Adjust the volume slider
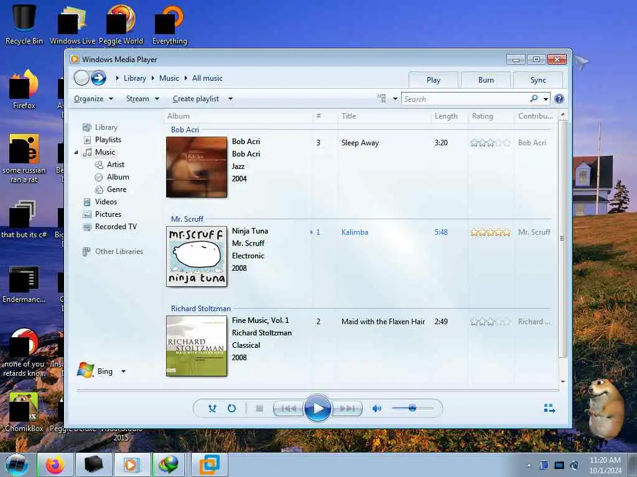 [x=412, y=408]
